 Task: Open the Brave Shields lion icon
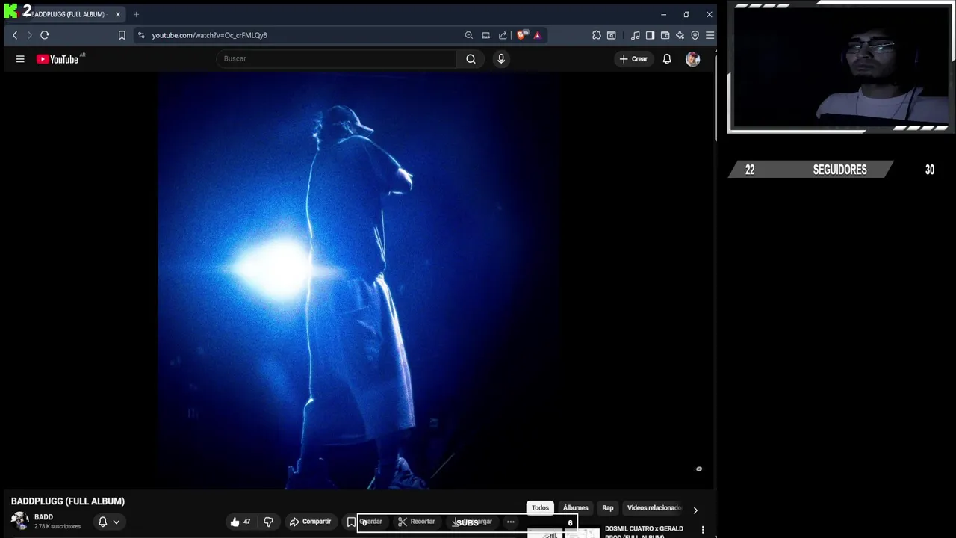(522, 35)
